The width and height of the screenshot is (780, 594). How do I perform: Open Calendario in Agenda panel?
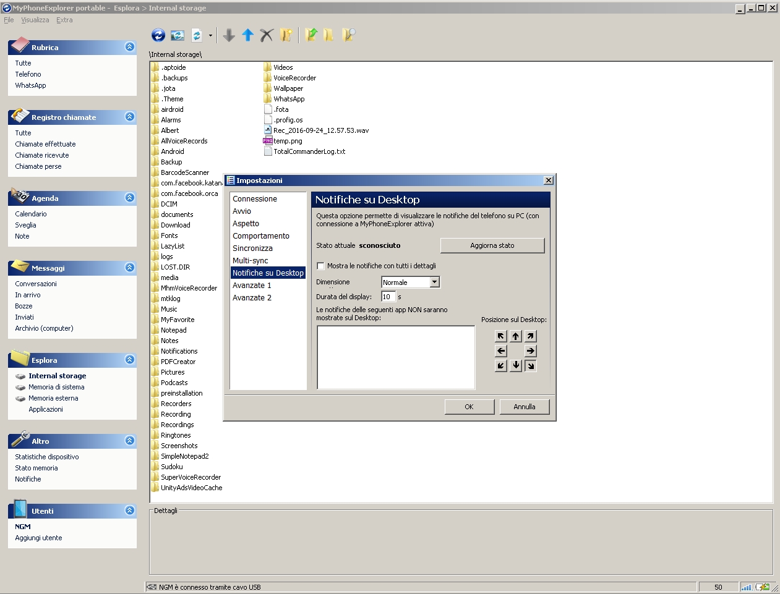point(31,214)
